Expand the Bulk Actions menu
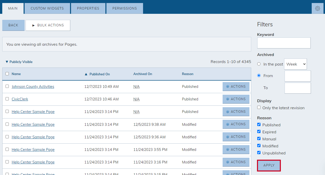This screenshot has width=325, height=175. click(x=48, y=25)
